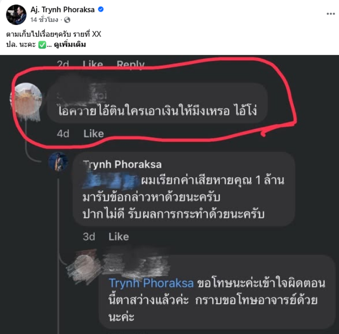Click Like under the 3d reply
Image resolution: width=339 pixels, height=334 pixels.
click(119, 237)
